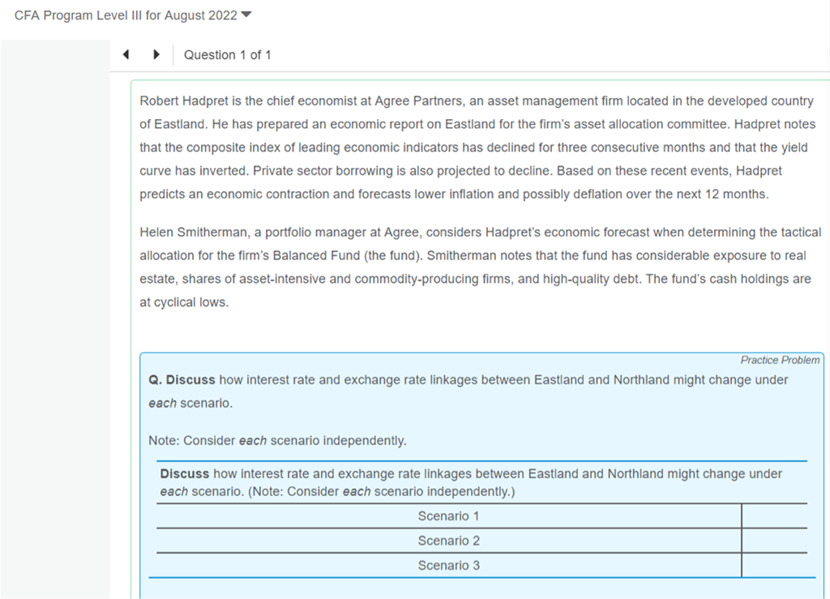830x599 pixels.
Task: Click the answer cell beside Scenario 2
Action: click(x=773, y=541)
